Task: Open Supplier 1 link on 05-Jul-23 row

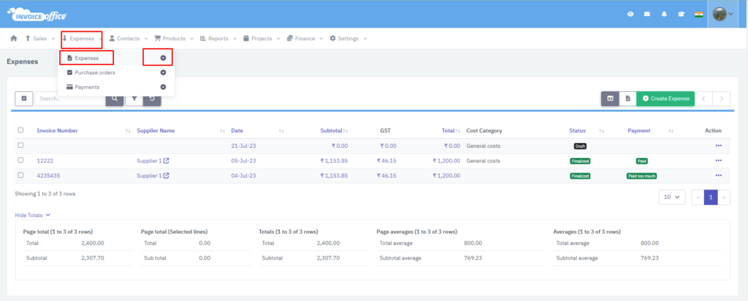Action: (x=149, y=161)
